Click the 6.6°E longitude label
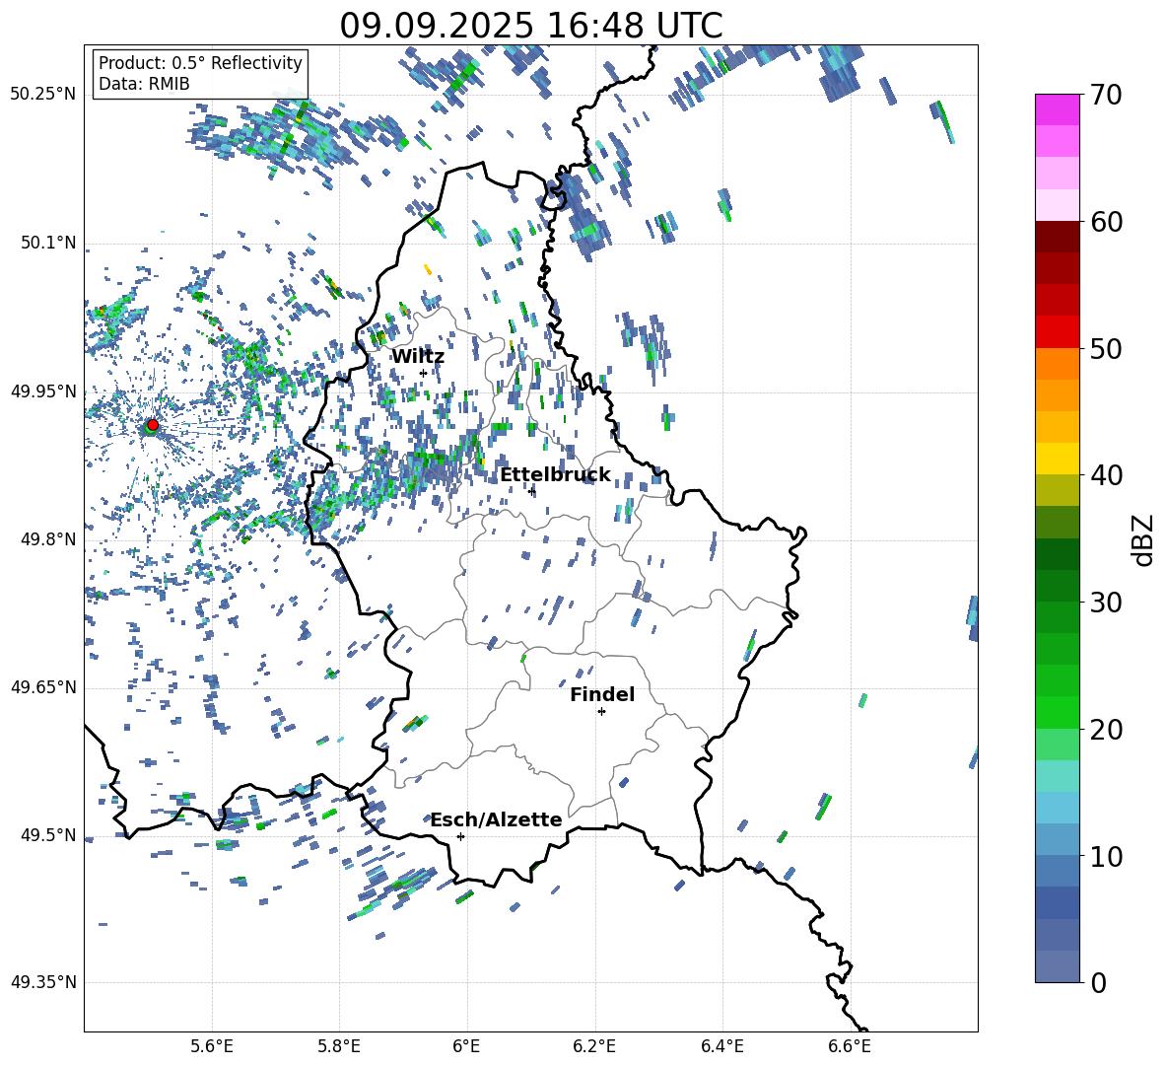 coord(850,1046)
